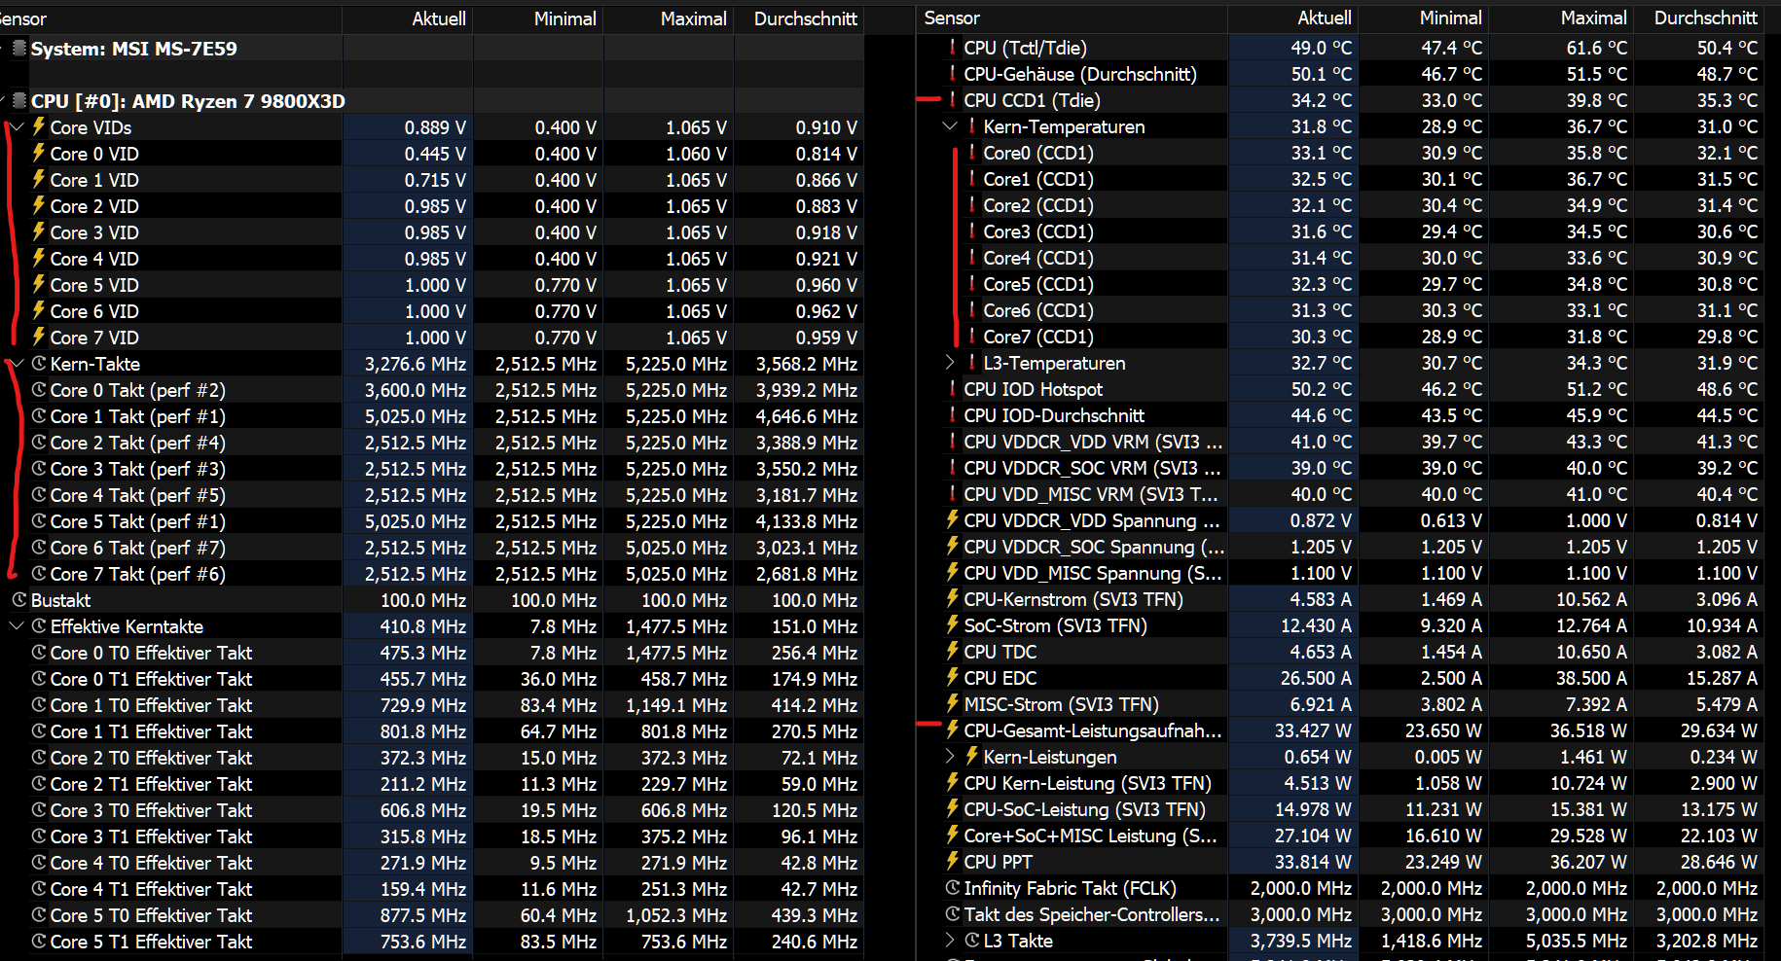
Task: Select the Core 3 VID row label
Action: tap(94, 232)
